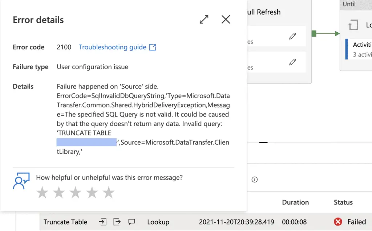This screenshot has width=372, height=231.
Task: Edit the first activity in Full Refresh
Action: 292,36
